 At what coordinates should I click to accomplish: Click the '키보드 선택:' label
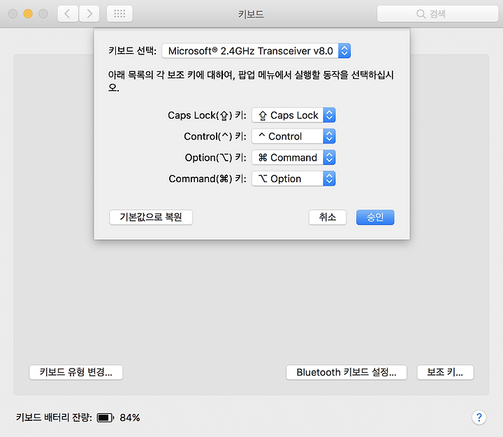(x=132, y=51)
